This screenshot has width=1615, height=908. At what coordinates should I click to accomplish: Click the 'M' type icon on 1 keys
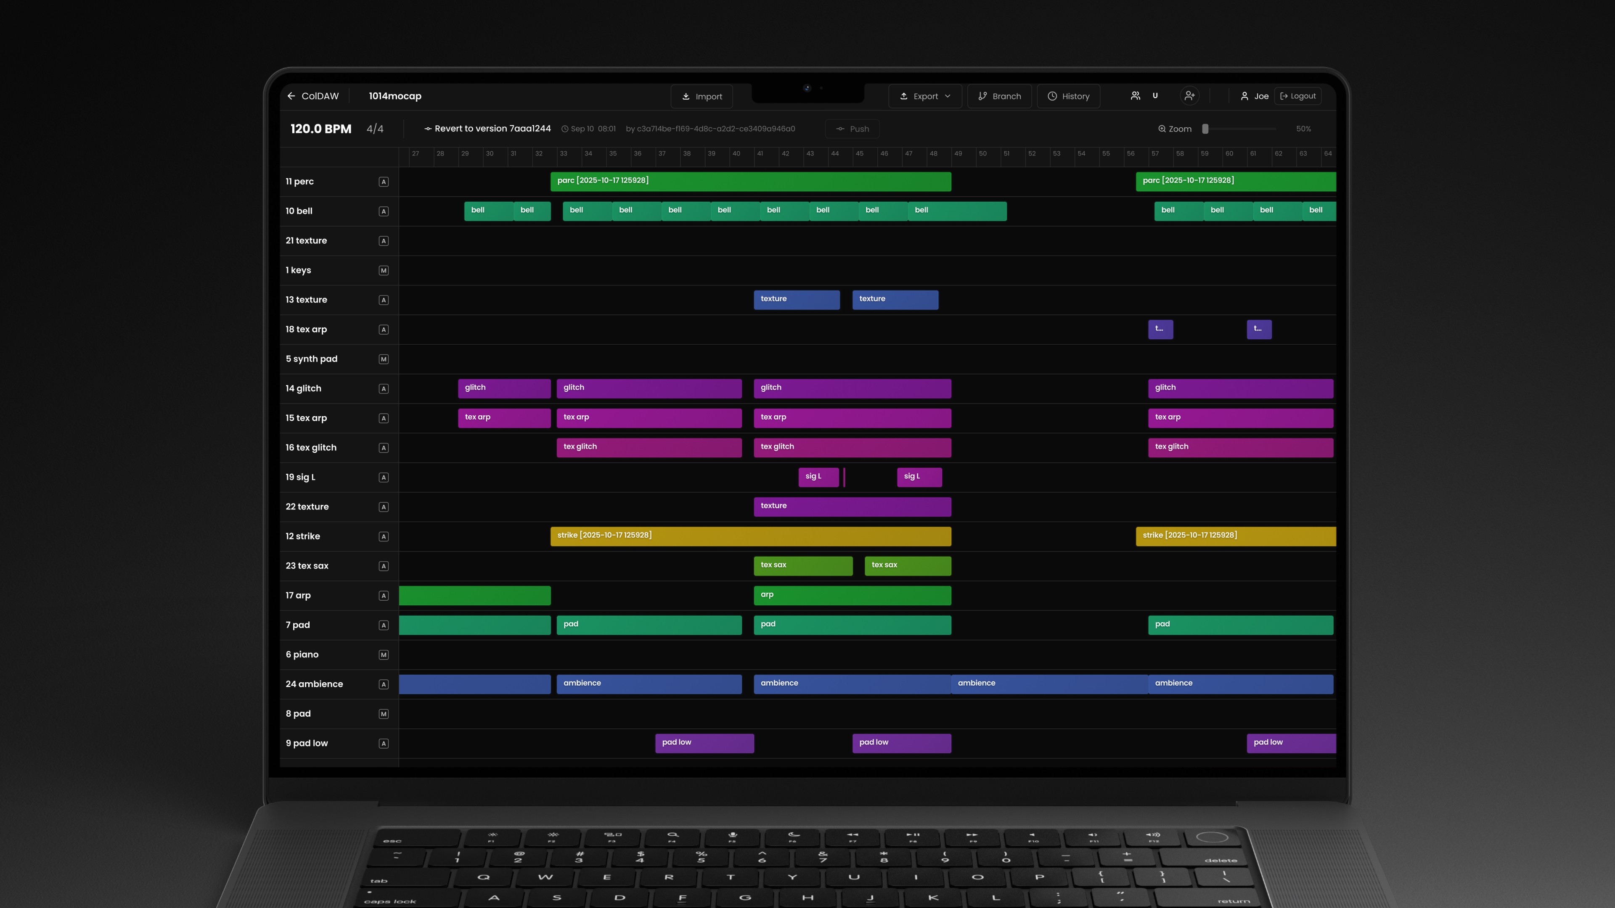tap(383, 271)
